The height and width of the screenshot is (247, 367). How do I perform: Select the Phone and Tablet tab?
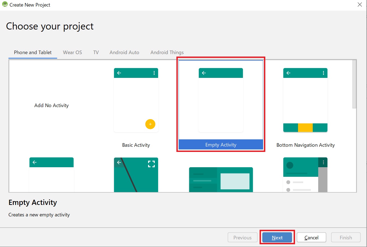(x=33, y=52)
